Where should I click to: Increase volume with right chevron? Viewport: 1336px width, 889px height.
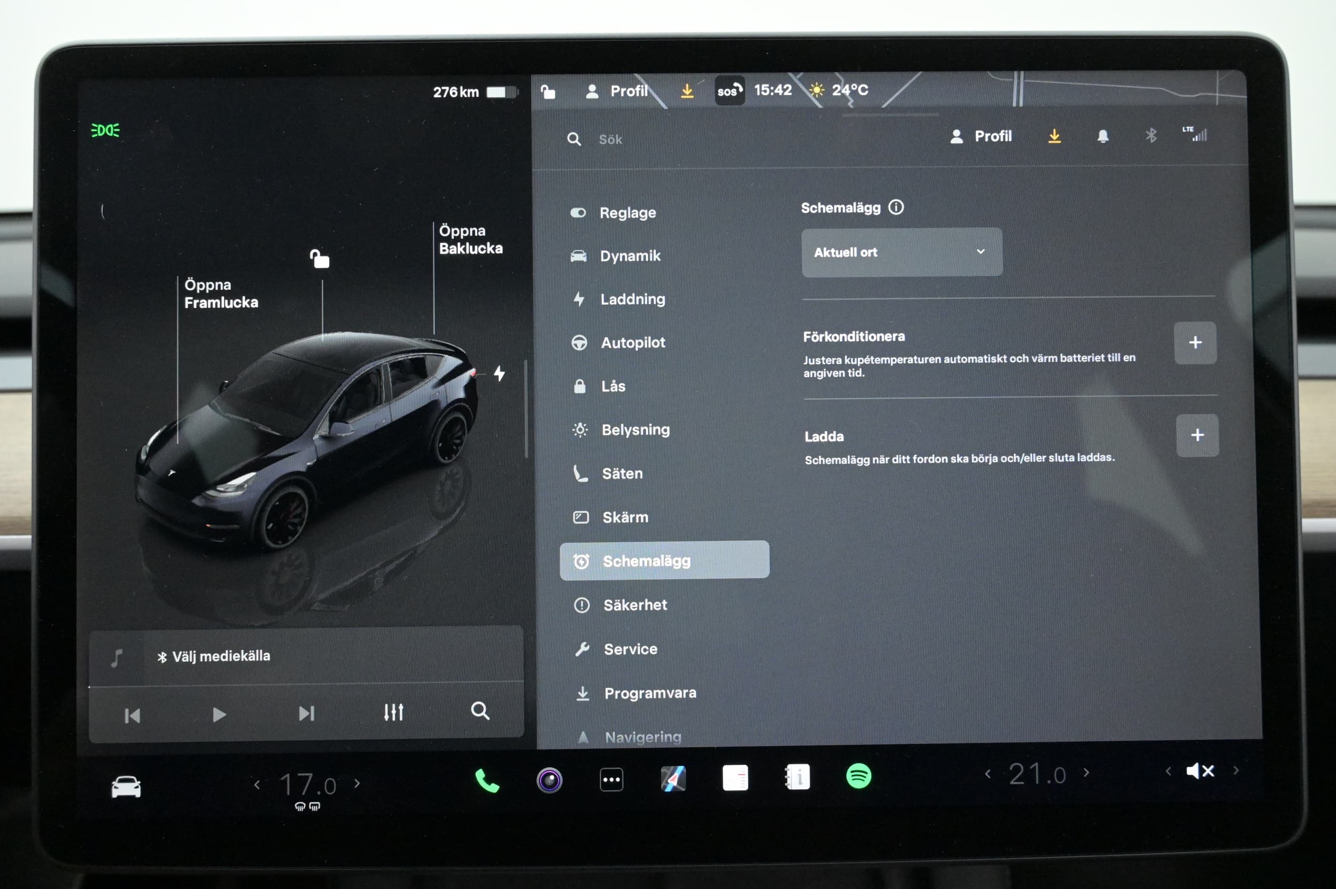[x=1236, y=770]
